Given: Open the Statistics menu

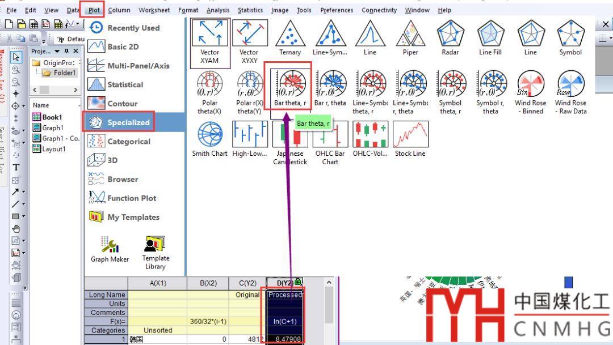Looking at the screenshot, I should coord(250,10).
